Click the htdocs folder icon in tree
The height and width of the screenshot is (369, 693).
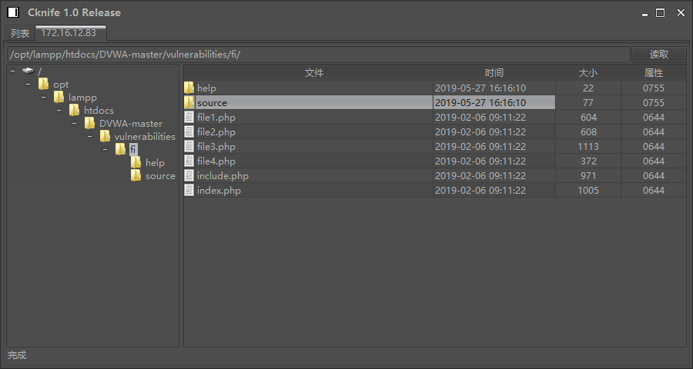click(75, 111)
